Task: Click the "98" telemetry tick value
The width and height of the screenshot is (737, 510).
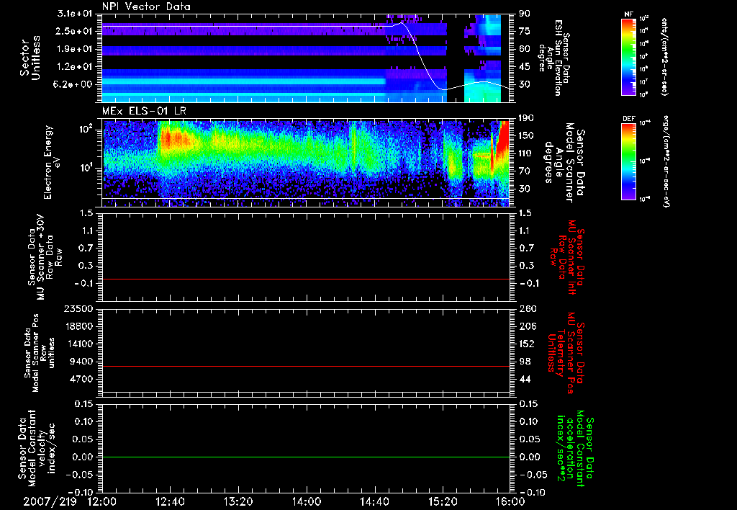Action: pyautogui.click(x=524, y=362)
